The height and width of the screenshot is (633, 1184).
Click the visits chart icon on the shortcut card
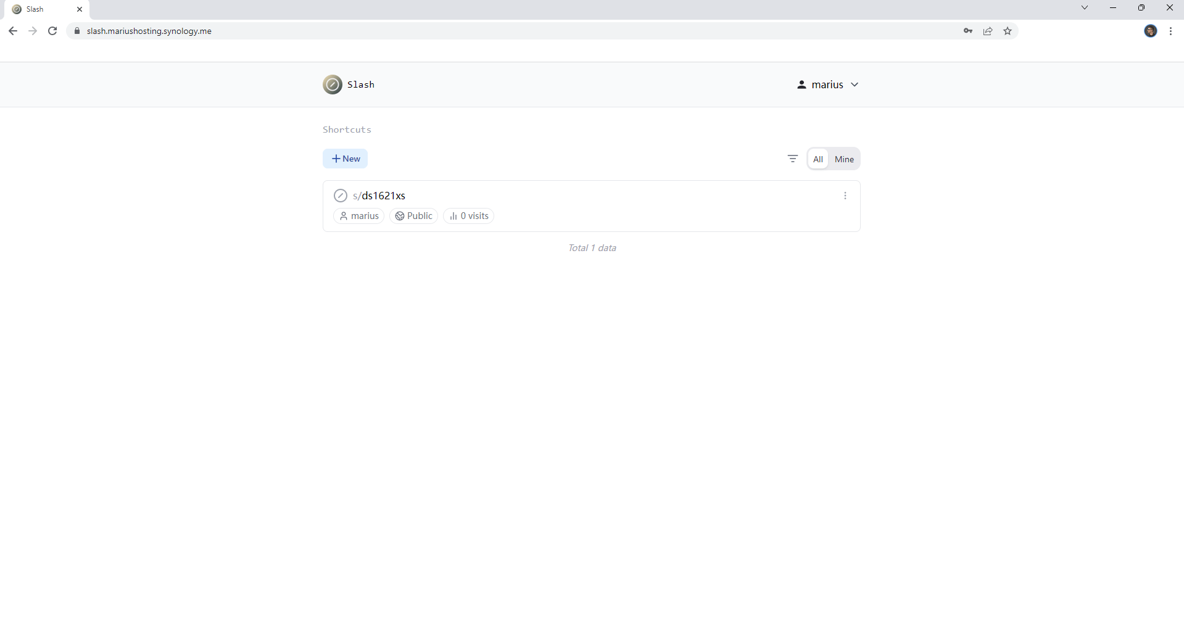pyautogui.click(x=453, y=216)
